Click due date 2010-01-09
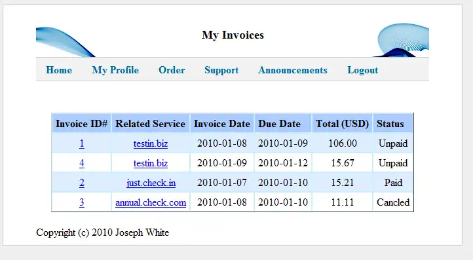Image resolution: width=473 pixels, height=260 pixels. click(x=282, y=143)
